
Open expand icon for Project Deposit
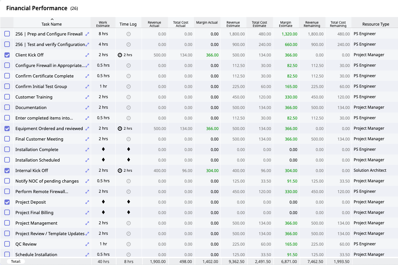87,202
